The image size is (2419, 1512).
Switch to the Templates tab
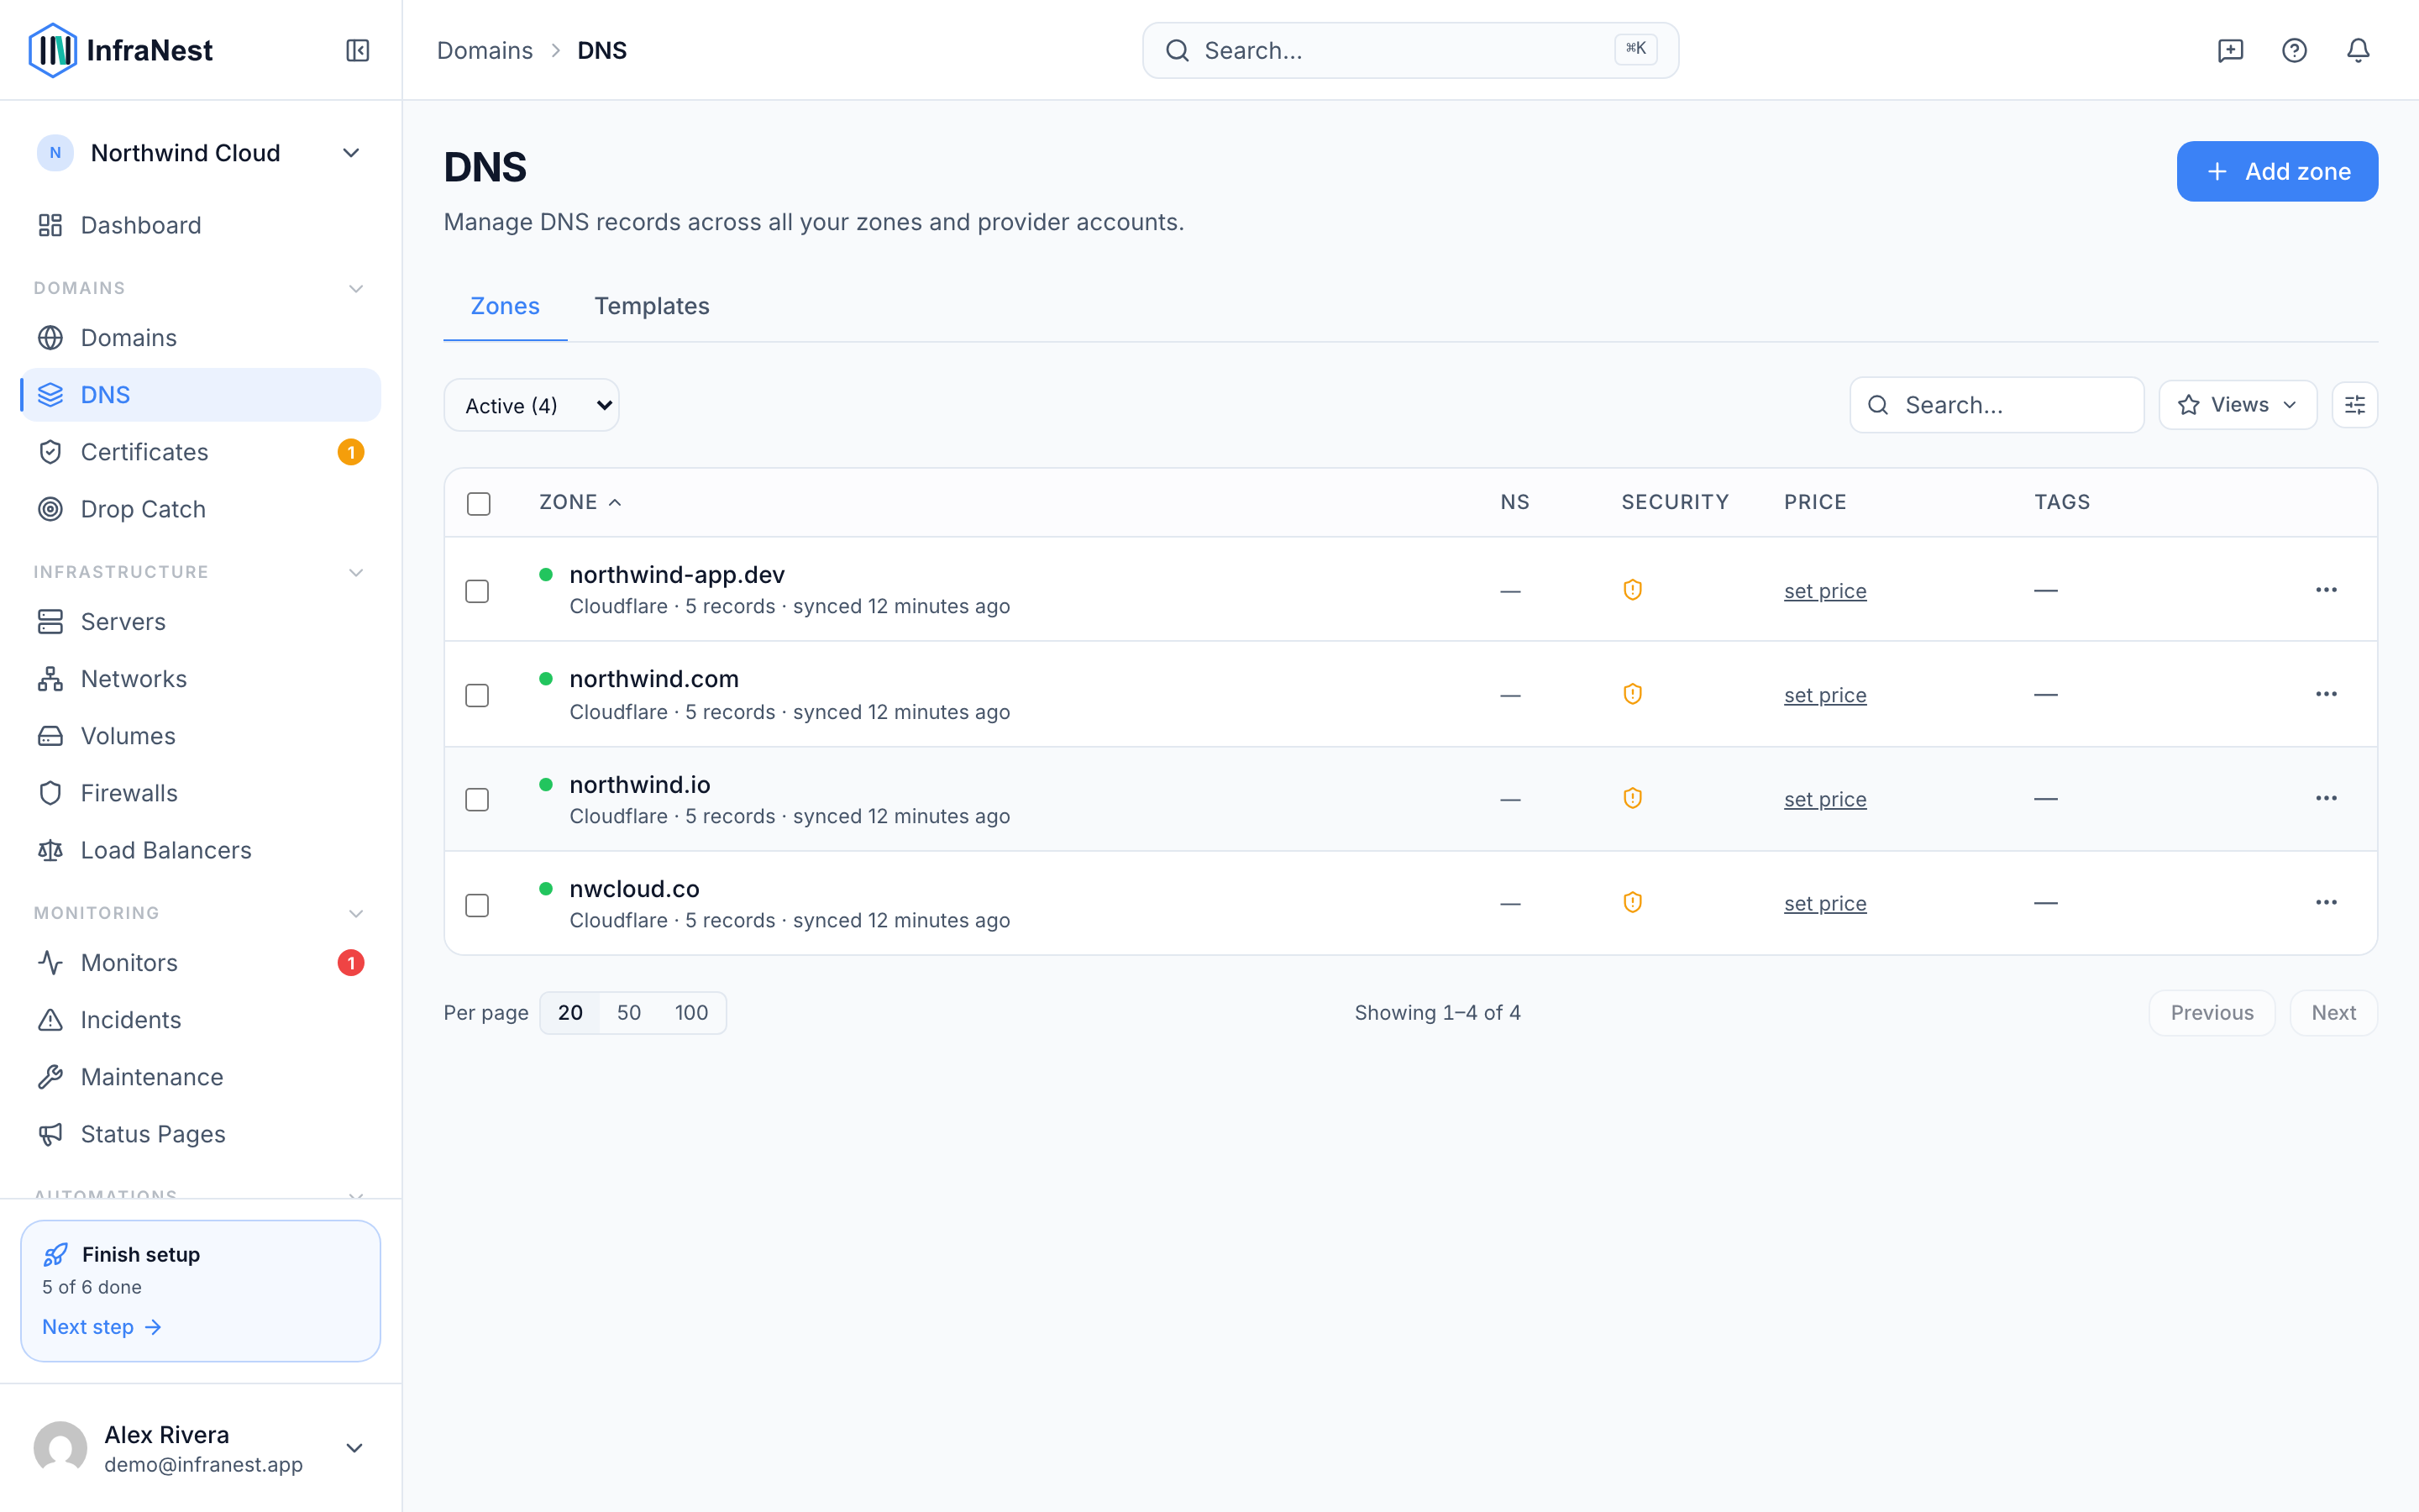(x=652, y=306)
